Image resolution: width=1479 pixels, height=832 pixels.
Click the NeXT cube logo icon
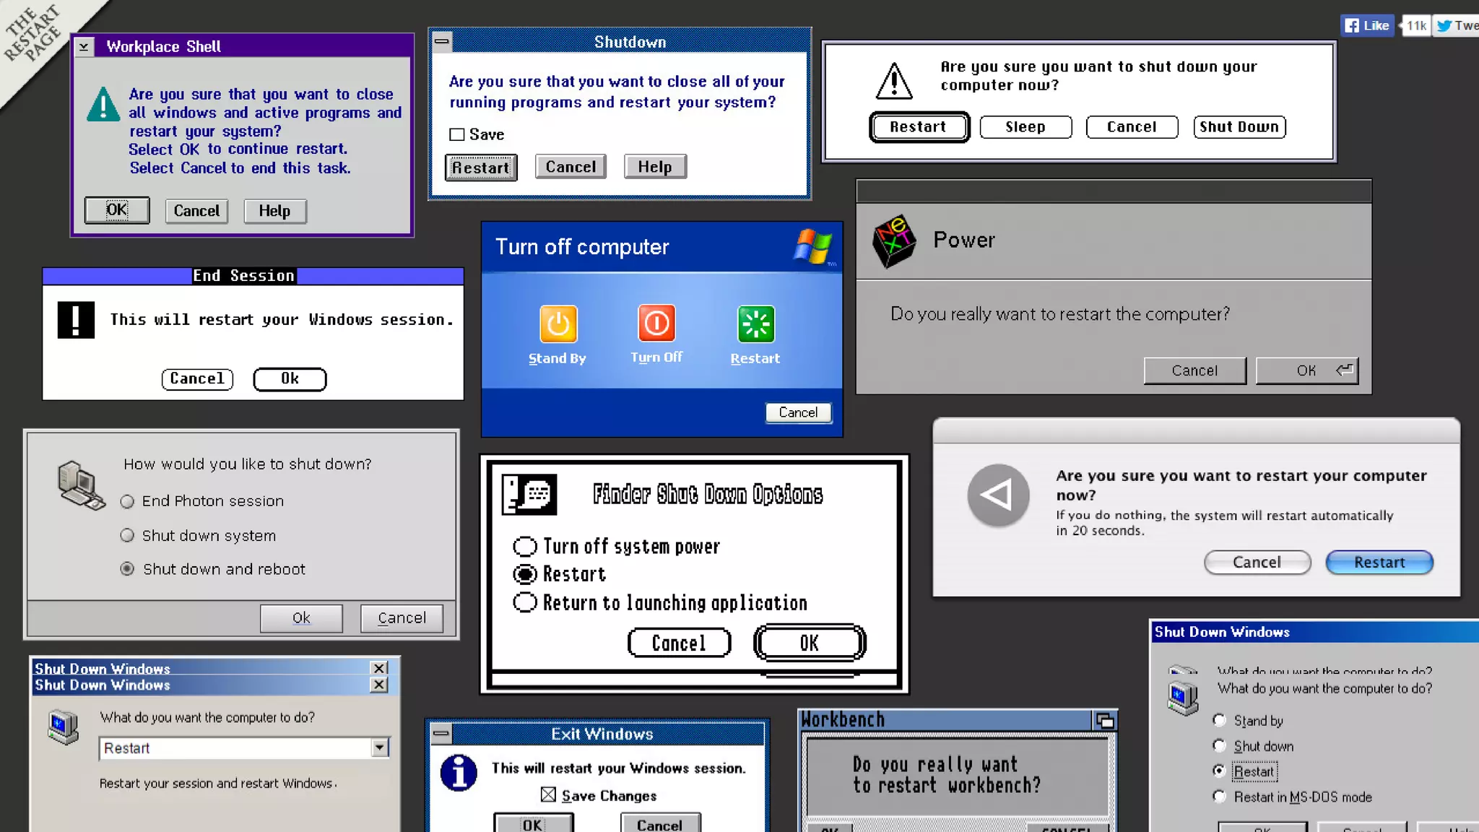point(893,240)
